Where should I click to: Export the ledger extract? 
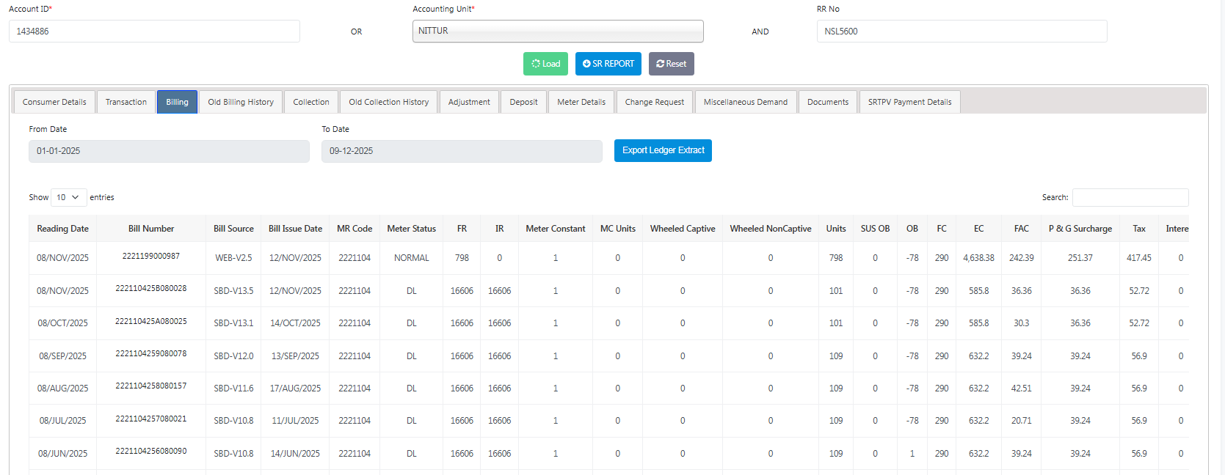663,150
